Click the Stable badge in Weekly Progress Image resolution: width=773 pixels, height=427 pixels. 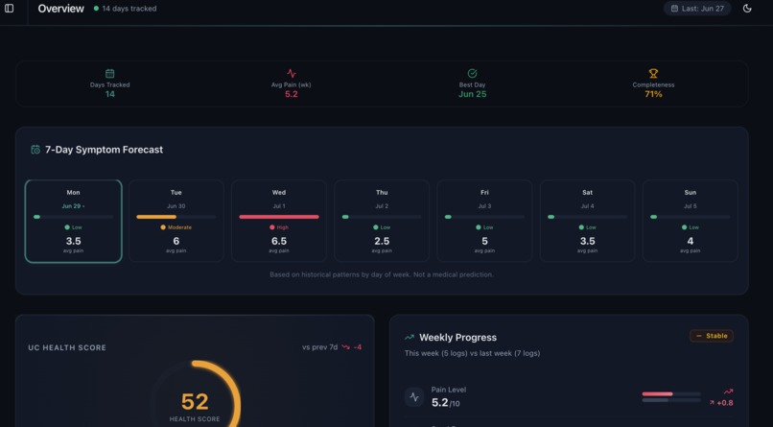[712, 336]
